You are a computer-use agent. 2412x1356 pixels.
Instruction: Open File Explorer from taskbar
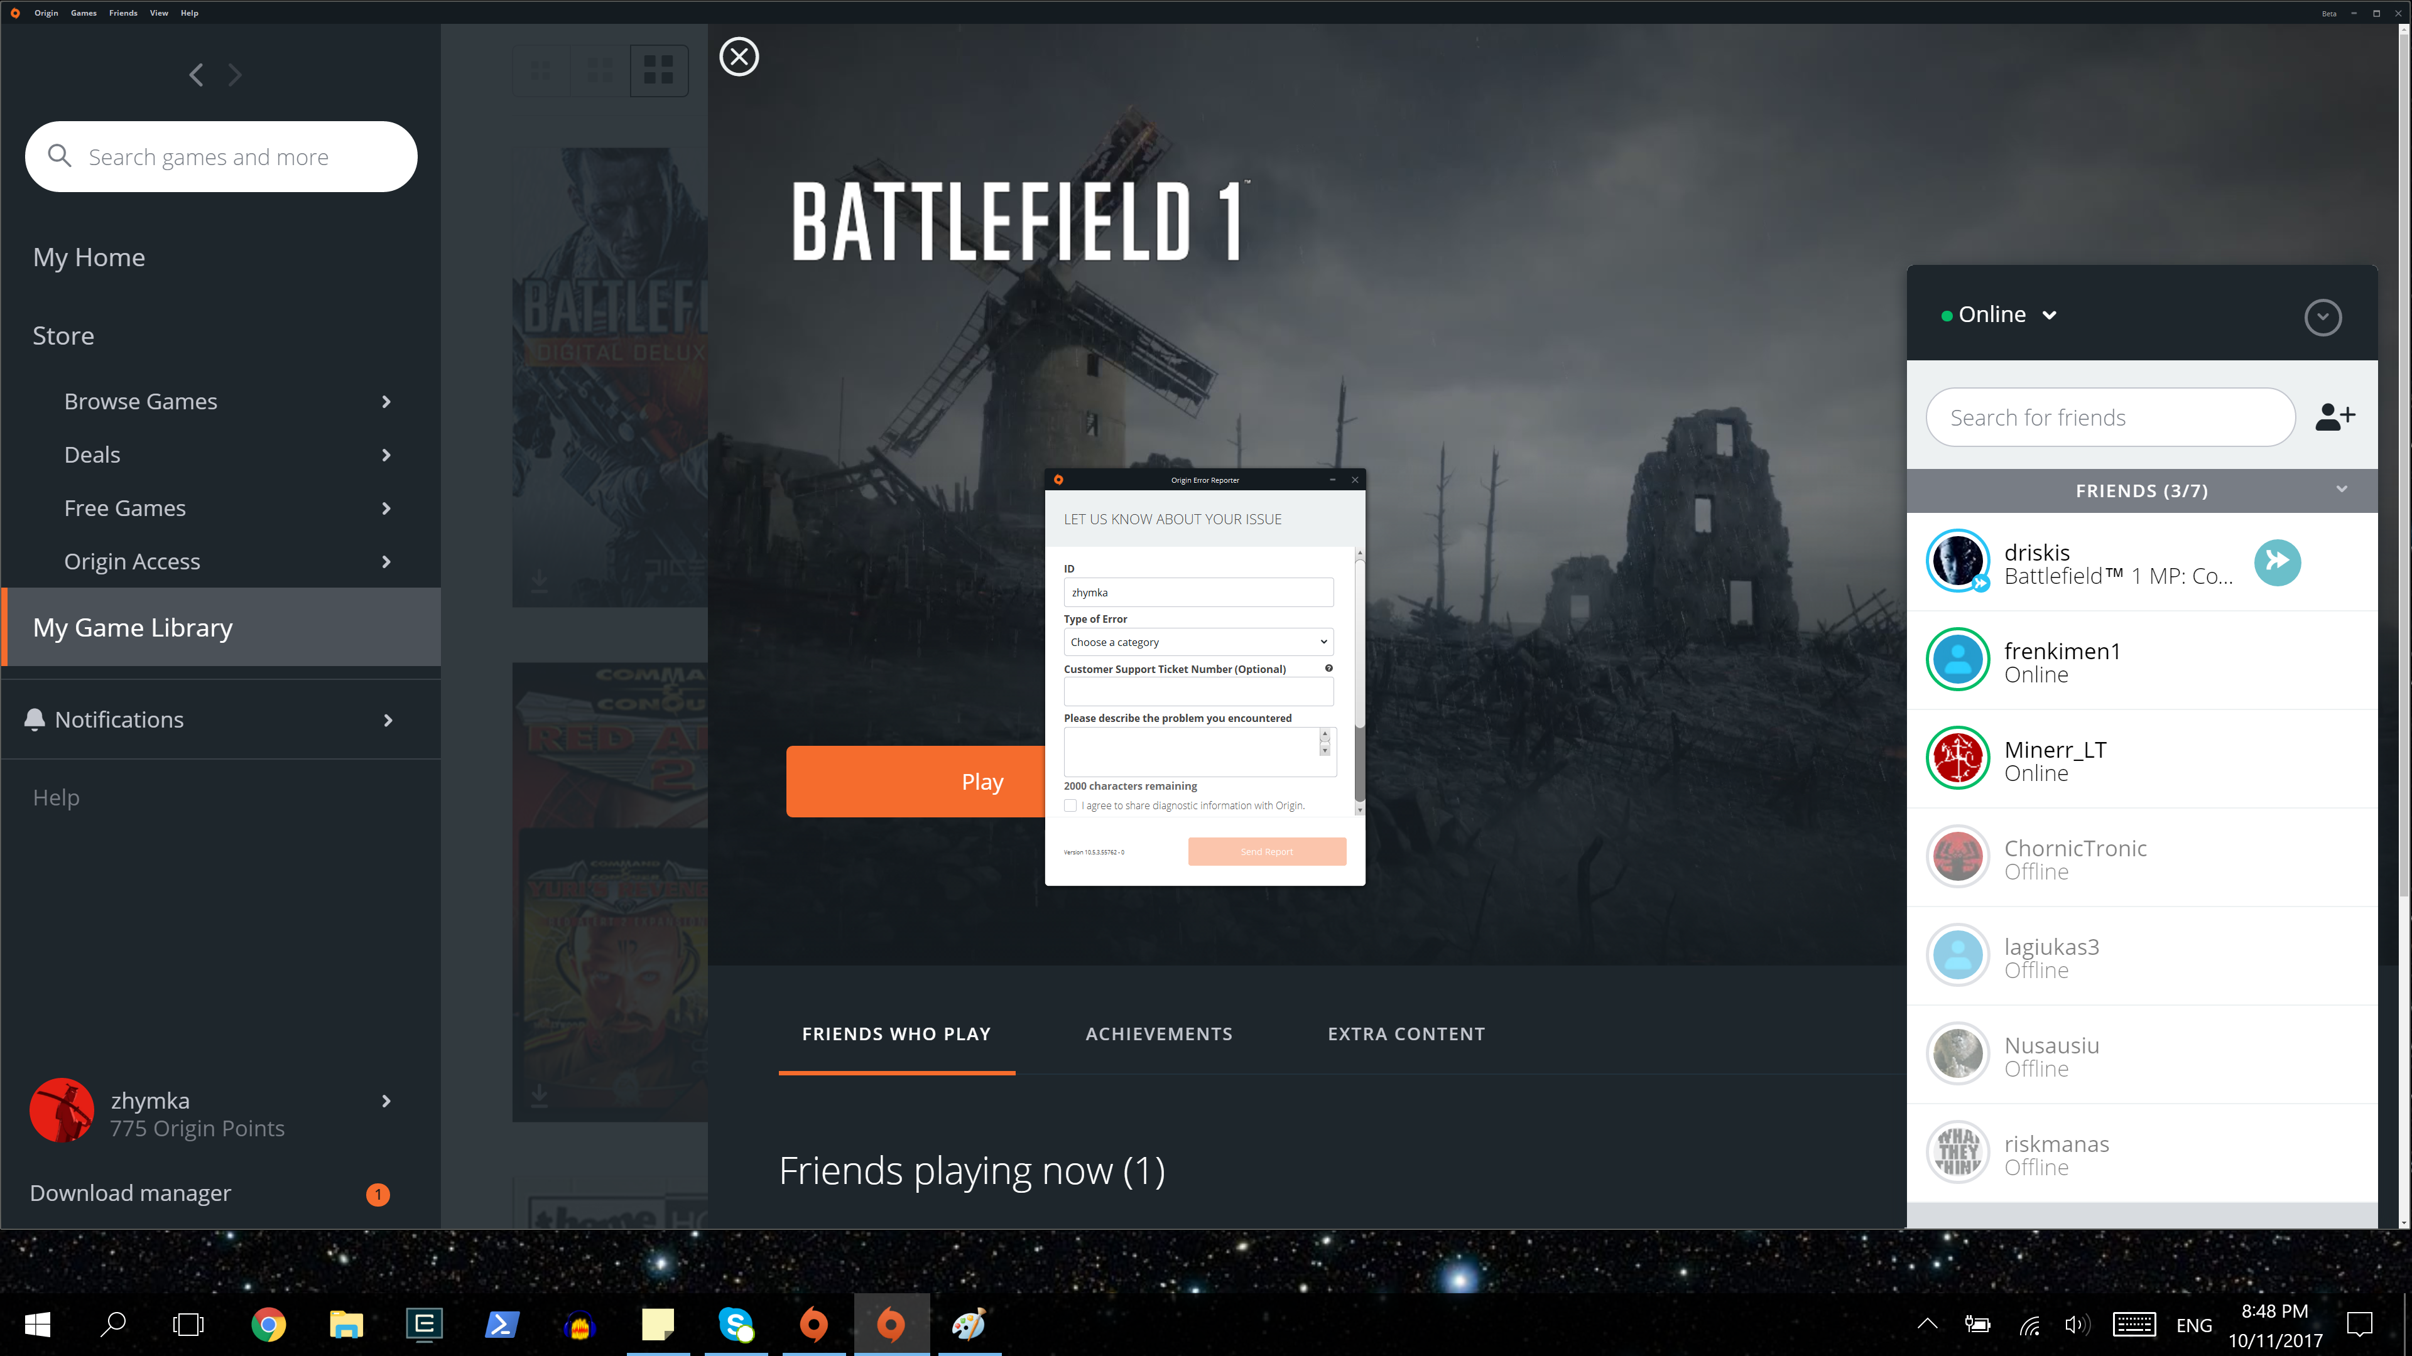click(x=345, y=1324)
